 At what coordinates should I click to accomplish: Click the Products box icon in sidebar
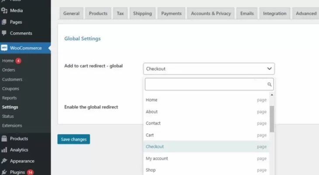[x=4, y=139]
